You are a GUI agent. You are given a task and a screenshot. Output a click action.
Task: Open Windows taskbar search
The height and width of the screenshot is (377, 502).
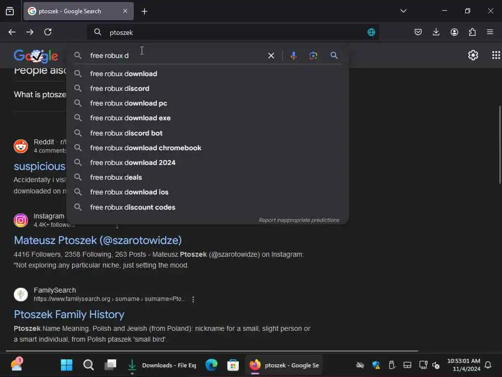(x=88, y=365)
